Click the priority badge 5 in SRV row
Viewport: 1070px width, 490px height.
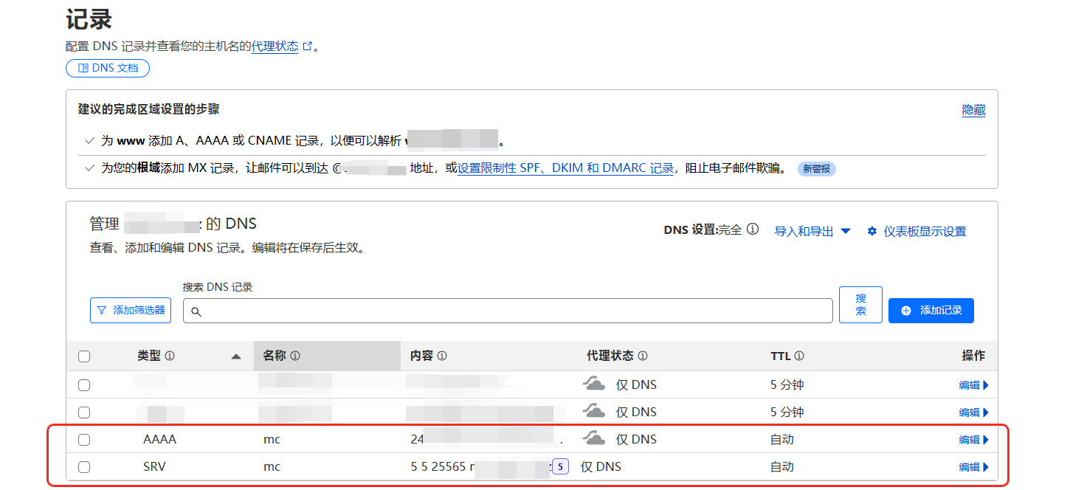coord(560,466)
